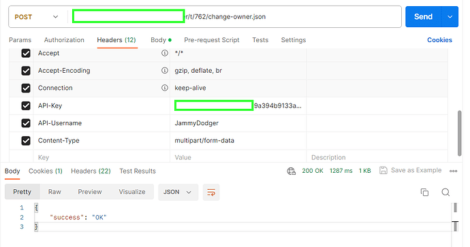Select the response Body tab
This screenshot has width=470, height=247.
(x=12, y=171)
